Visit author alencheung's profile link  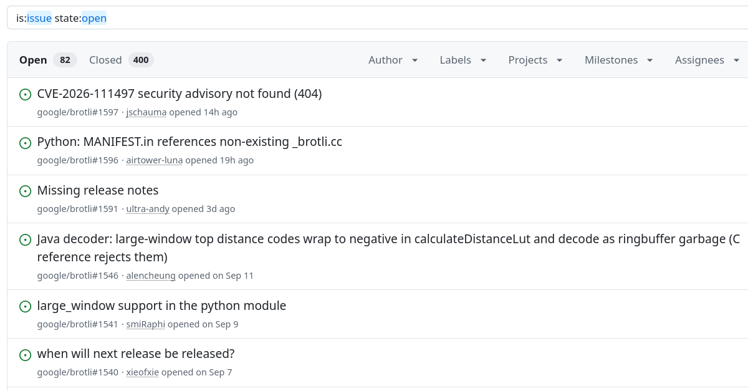[151, 276]
